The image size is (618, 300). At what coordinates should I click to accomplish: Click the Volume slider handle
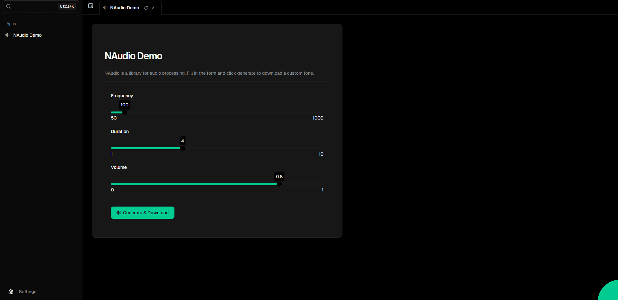pyautogui.click(x=279, y=184)
